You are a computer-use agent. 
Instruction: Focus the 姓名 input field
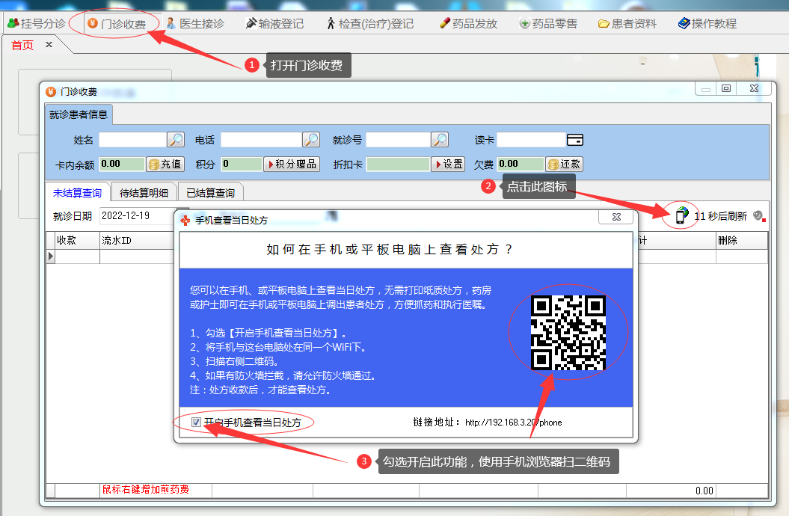133,140
